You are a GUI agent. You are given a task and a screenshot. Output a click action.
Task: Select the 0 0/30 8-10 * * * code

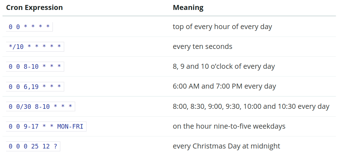click(x=40, y=107)
